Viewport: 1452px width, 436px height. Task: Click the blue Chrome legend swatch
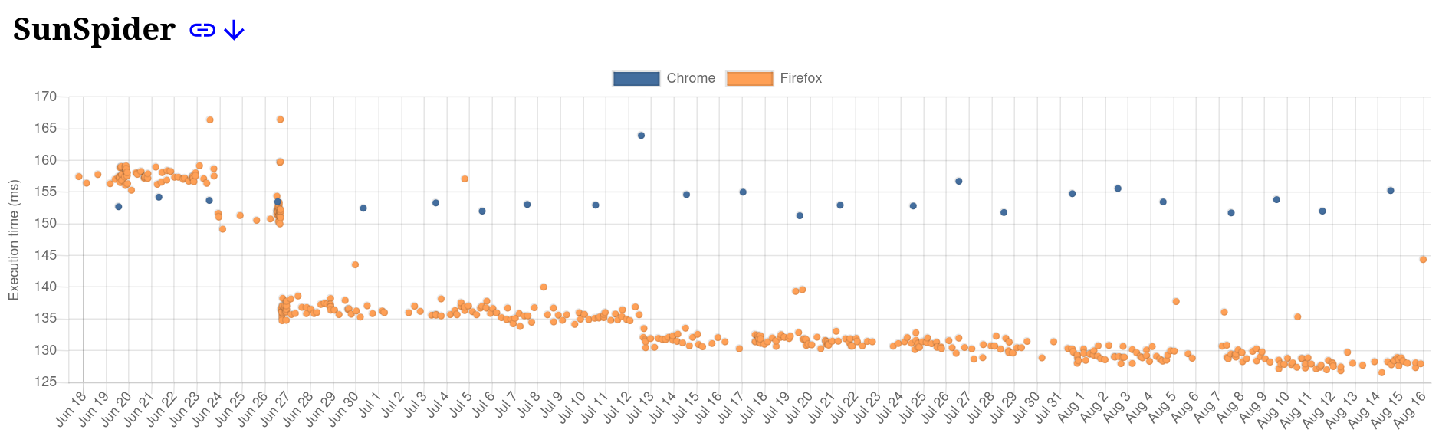point(636,78)
